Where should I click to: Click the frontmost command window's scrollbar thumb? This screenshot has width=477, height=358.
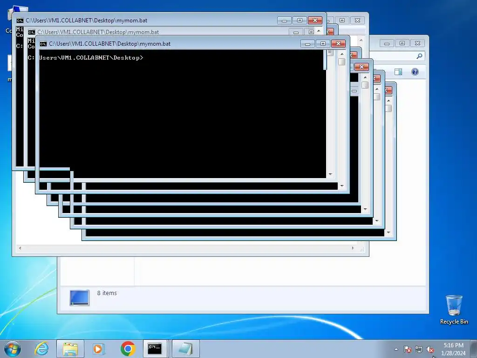coord(341,62)
